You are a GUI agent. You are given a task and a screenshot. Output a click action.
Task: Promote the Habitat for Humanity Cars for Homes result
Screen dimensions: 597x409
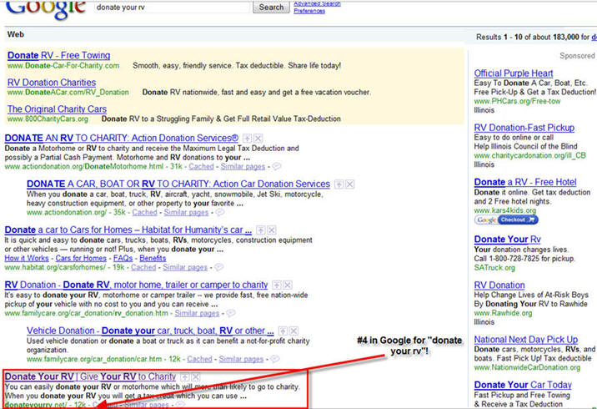[260, 230]
